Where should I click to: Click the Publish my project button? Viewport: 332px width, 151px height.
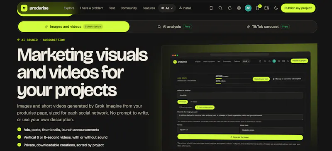(298, 8)
